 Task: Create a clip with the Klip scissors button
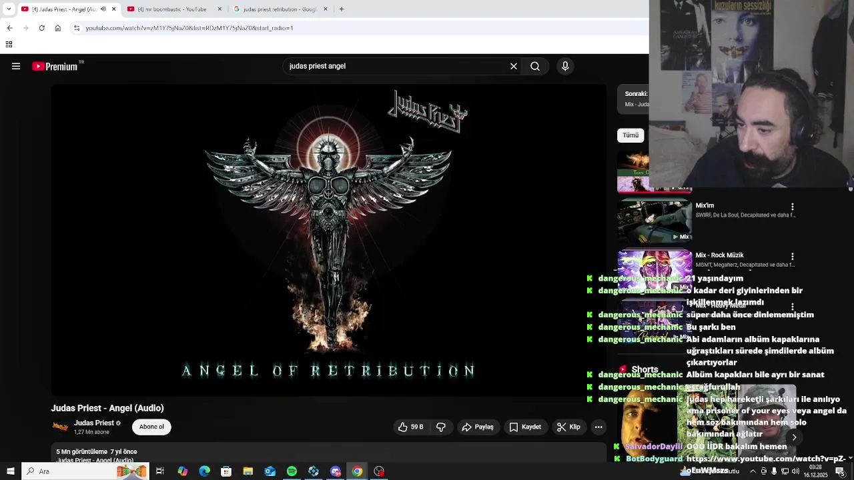pos(568,427)
